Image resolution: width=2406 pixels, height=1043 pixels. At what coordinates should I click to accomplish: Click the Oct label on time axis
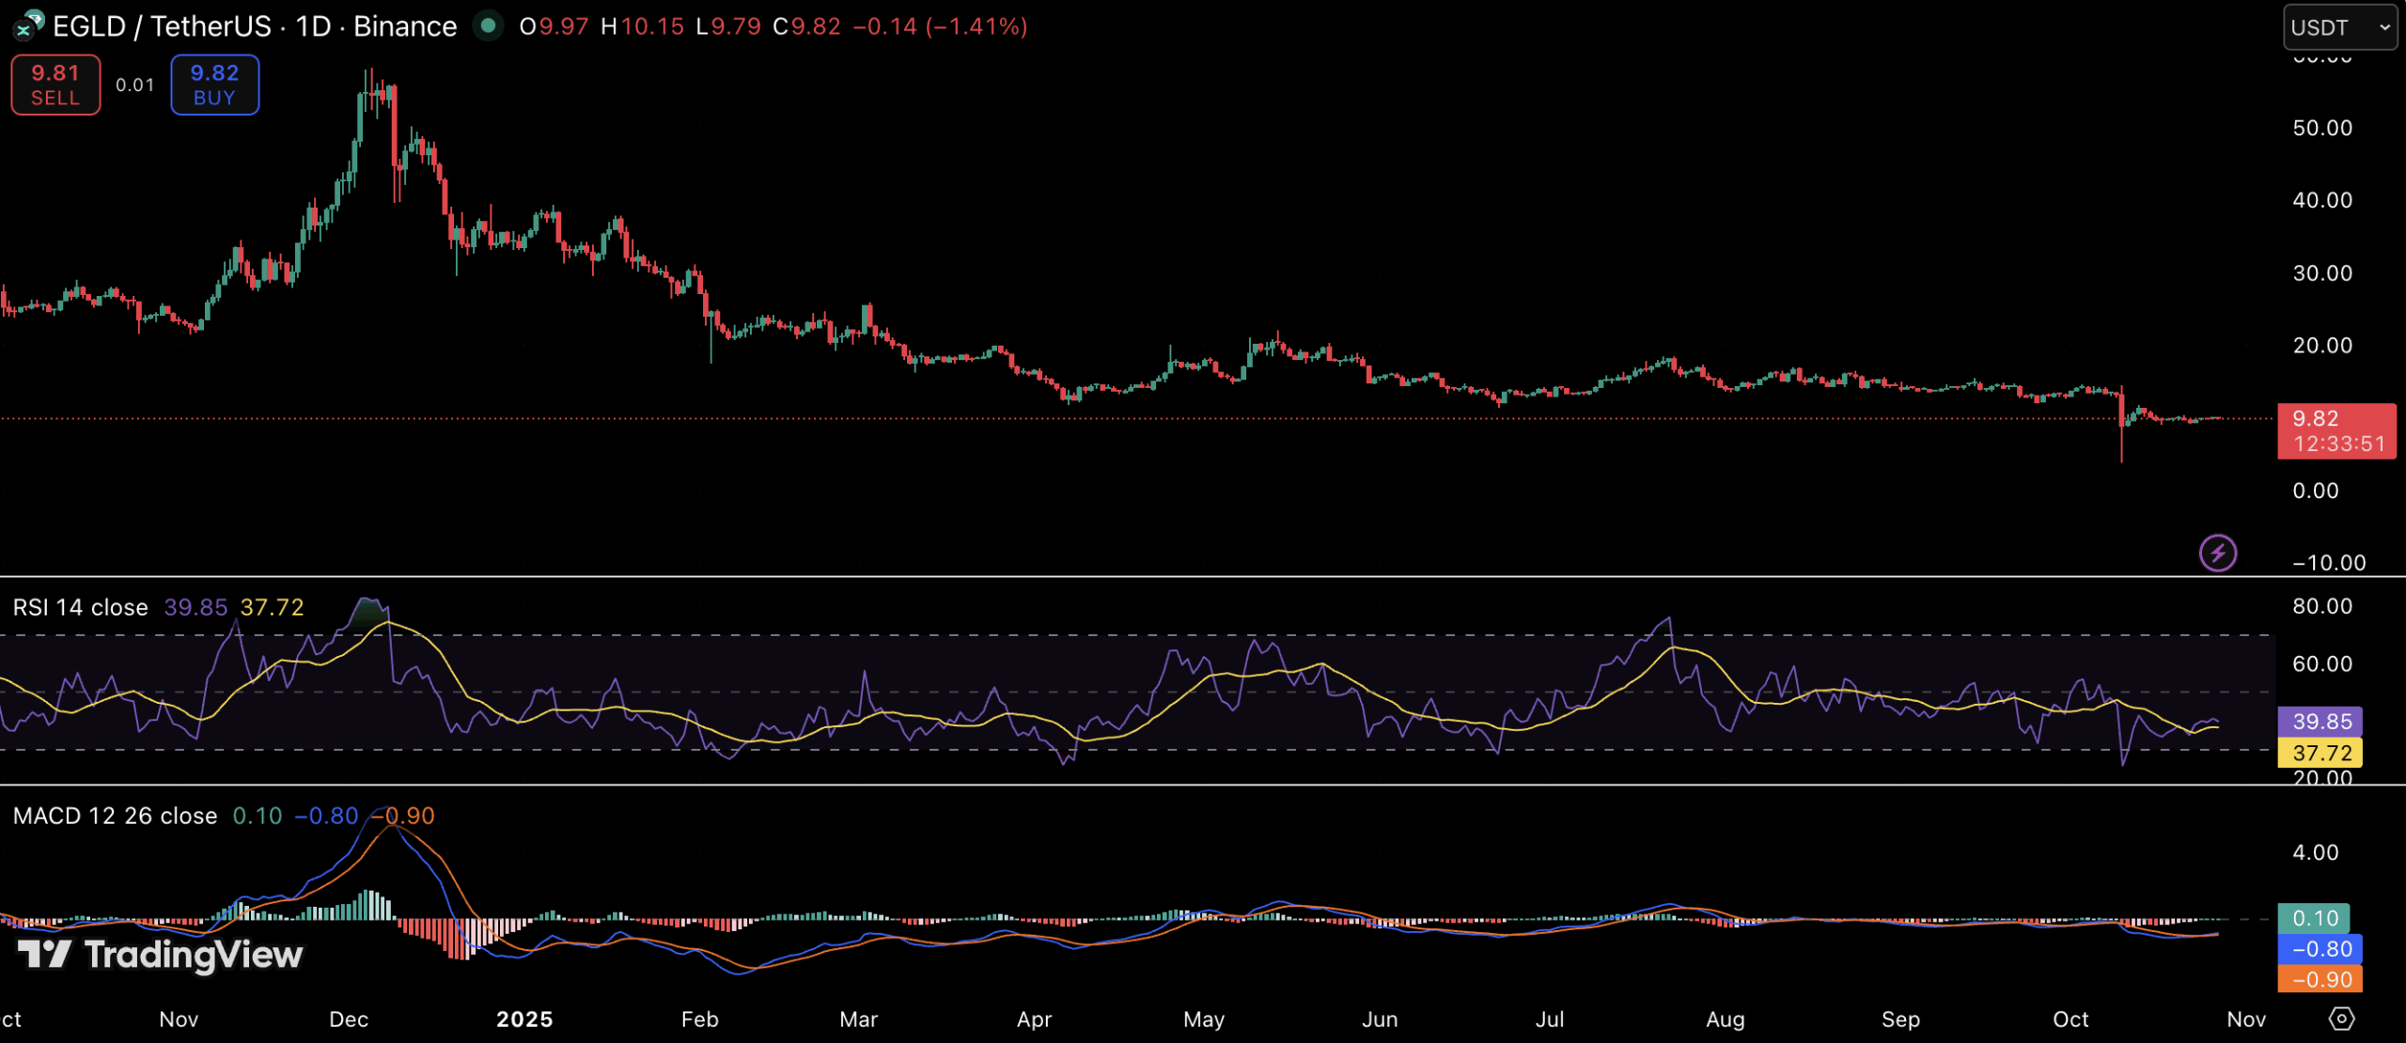(2070, 1020)
